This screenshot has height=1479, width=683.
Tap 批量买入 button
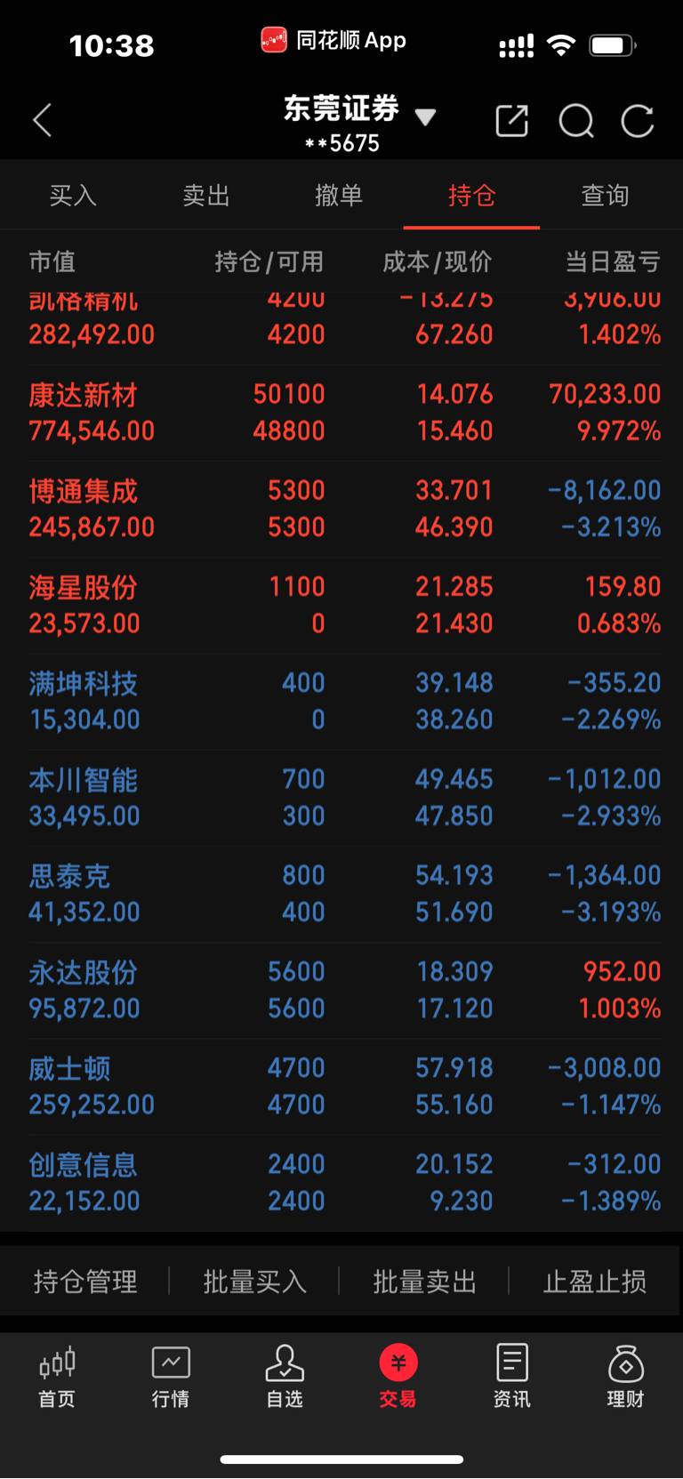(x=255, y=1282)
